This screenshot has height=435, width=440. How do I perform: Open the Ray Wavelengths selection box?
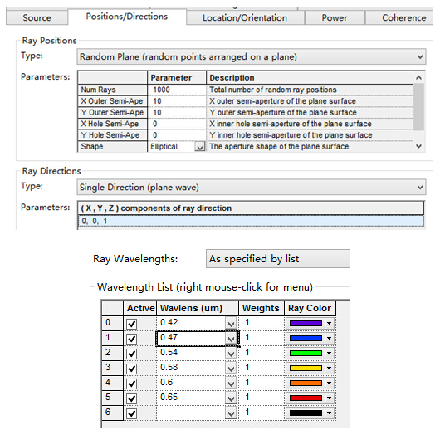[278, 258]
